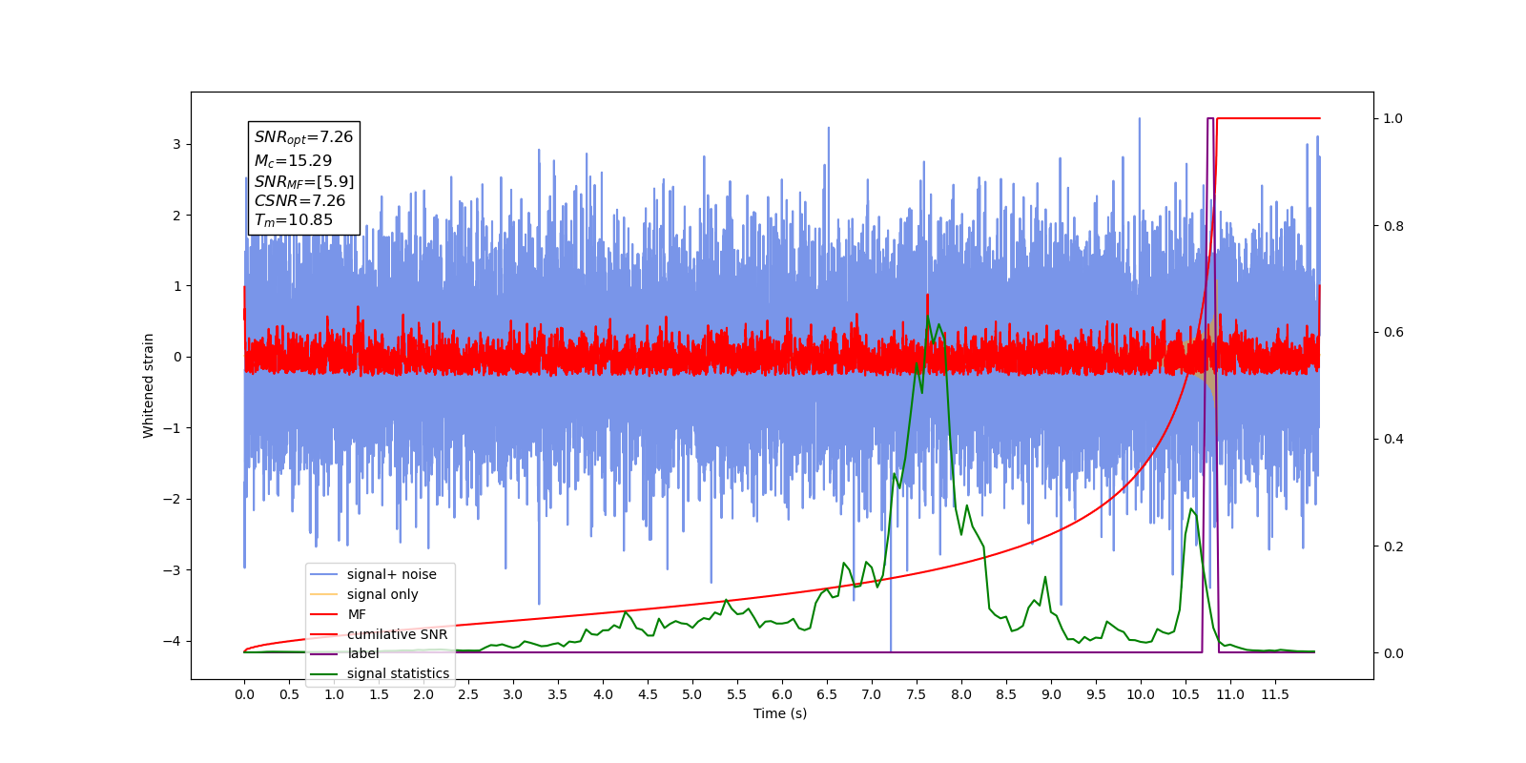Click the SNRopt=7.26 annotation text
This screenshot has width=1526, height=763.
pos(303,137)
